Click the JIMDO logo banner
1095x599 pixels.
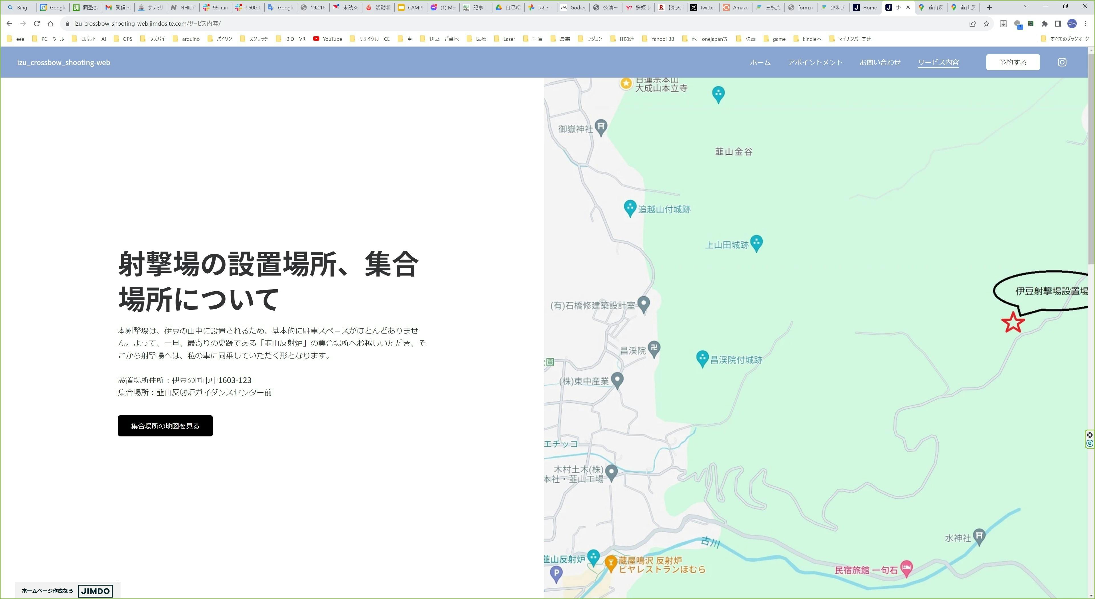(95, 590)
